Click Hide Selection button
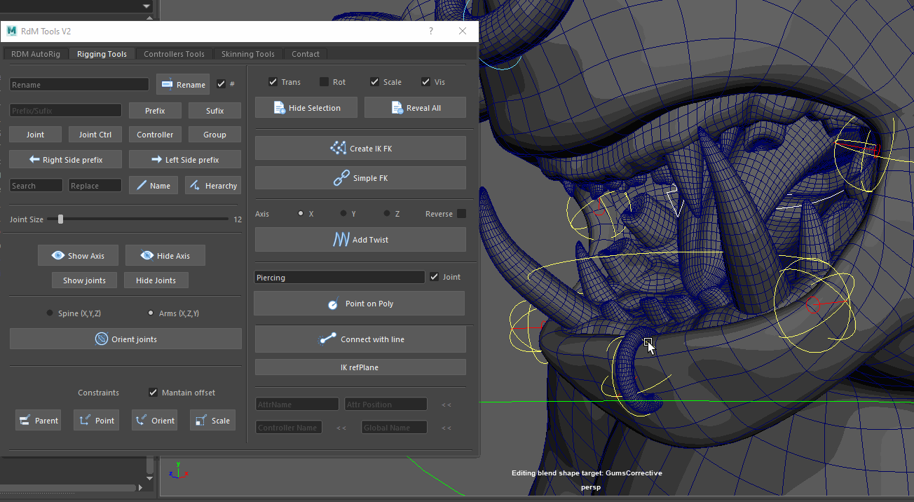This screenshot has height=502, width=914. tap(306, 108)
